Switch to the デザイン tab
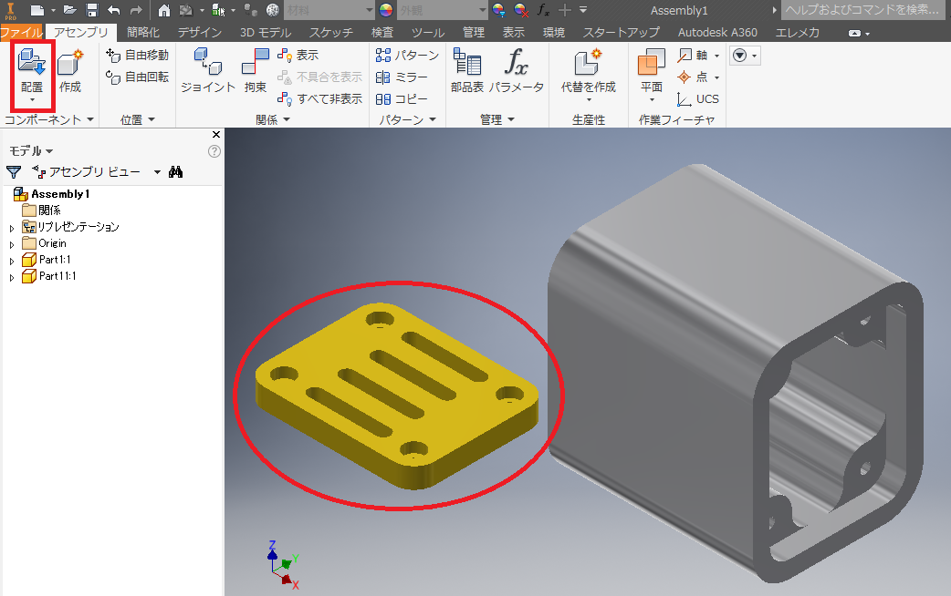Viewport: 951px width, 596px height. pyautogui.click(x=200, y=32)
